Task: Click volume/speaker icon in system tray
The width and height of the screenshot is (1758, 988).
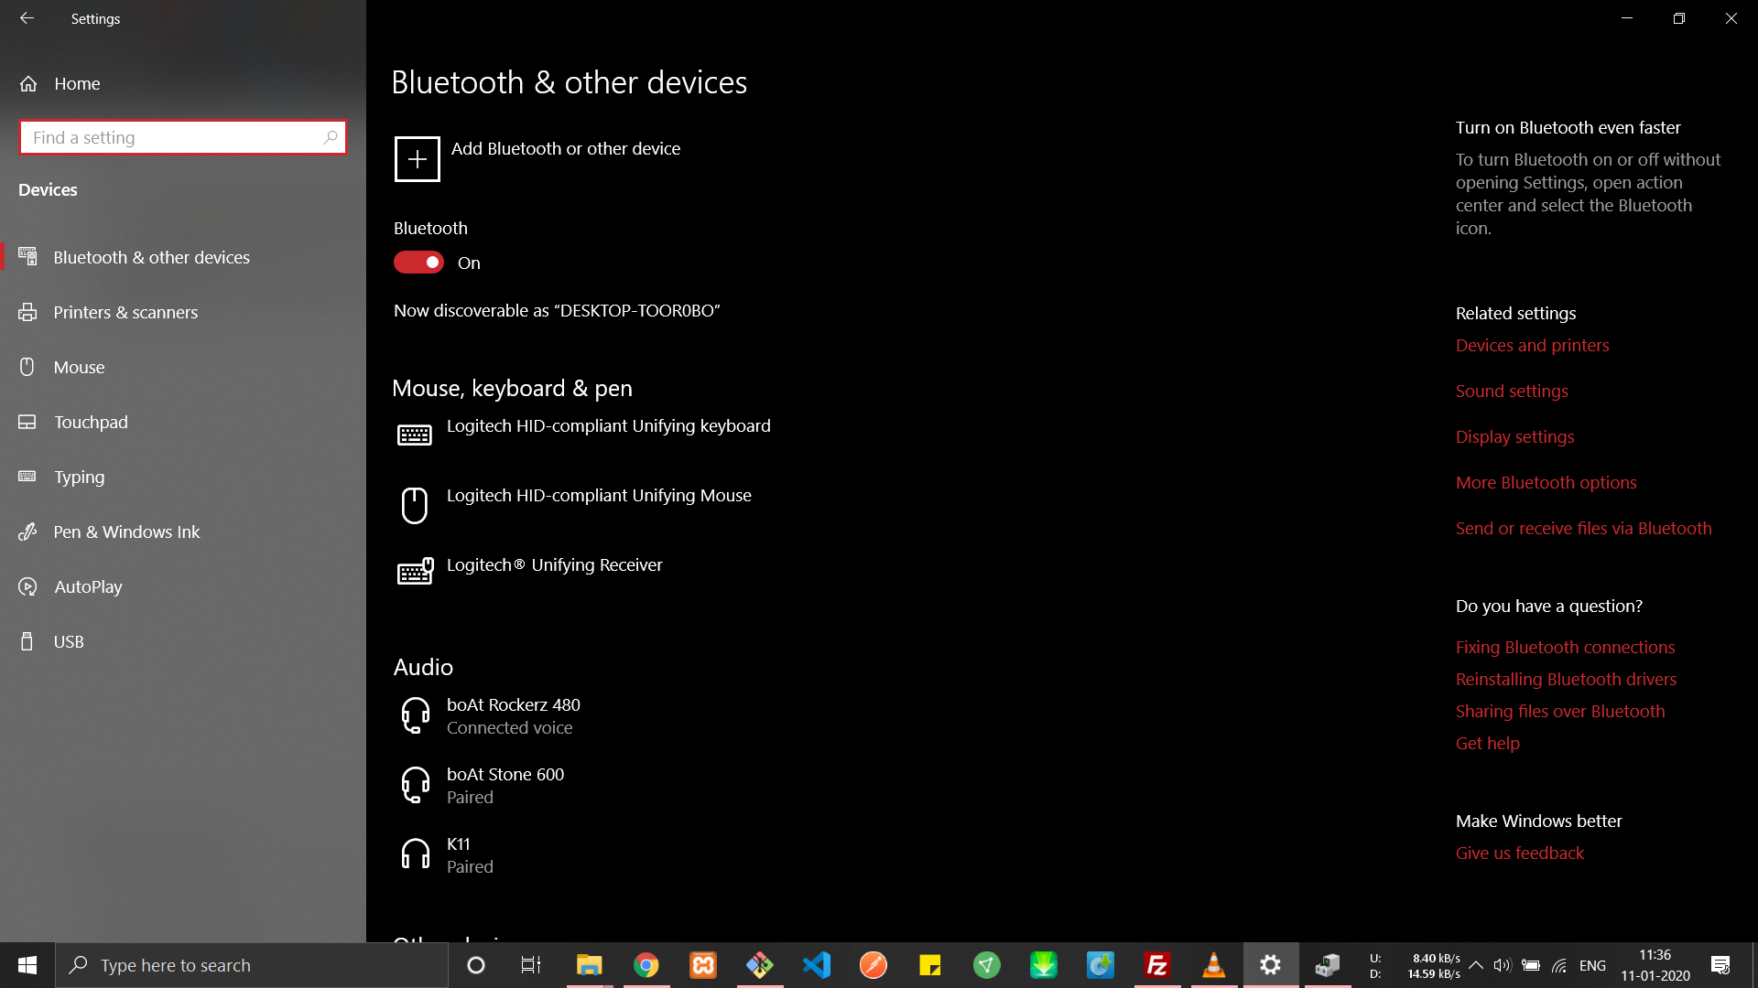Action: pyautogui.click(x=1502, y=965)
